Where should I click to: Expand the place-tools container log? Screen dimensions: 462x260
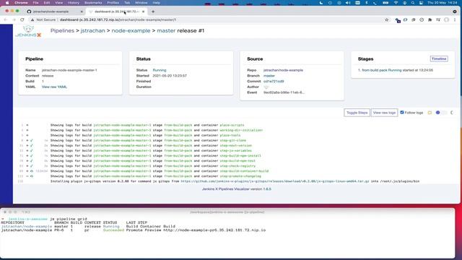pyautogui.click(x=27, y=135)
